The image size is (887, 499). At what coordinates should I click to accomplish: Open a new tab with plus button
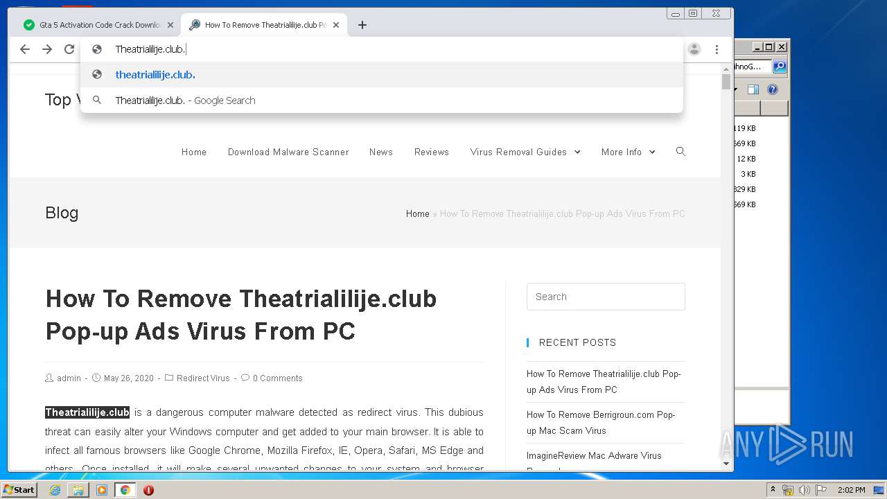click(x=362, y=25)
